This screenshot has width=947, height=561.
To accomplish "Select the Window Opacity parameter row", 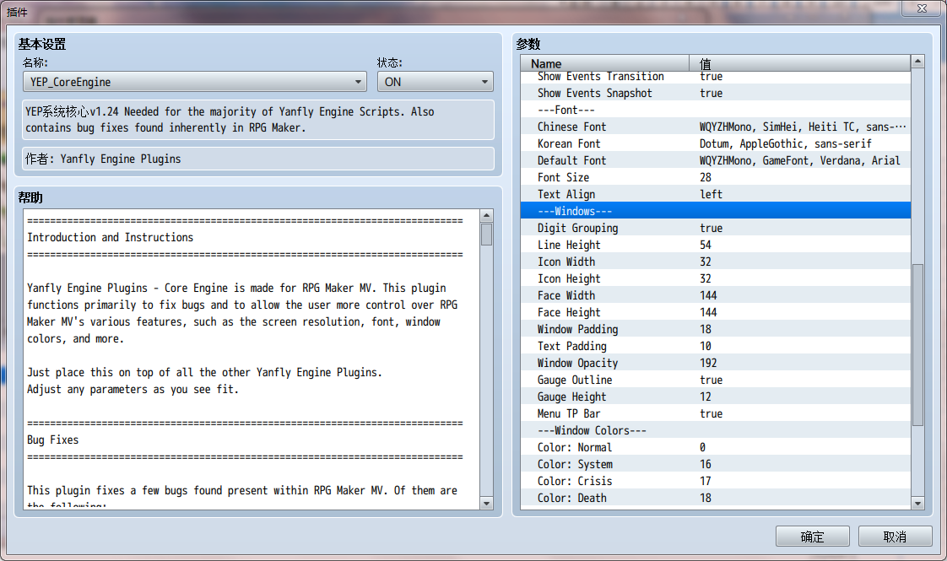I will 716,363.
